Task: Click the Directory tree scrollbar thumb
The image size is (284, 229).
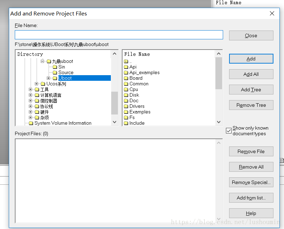Action: click(x=114, y=103)
